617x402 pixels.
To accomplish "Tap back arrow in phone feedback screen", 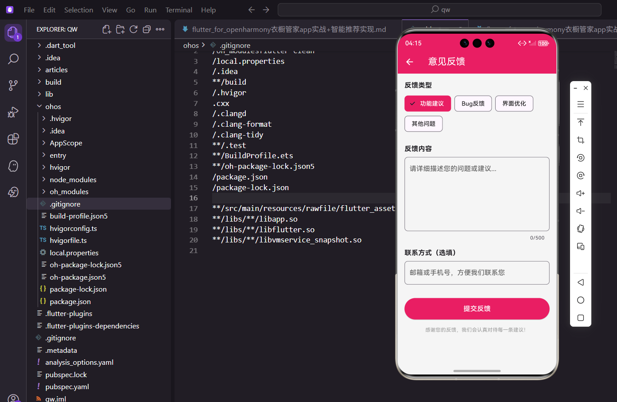I will coord(410,62).
